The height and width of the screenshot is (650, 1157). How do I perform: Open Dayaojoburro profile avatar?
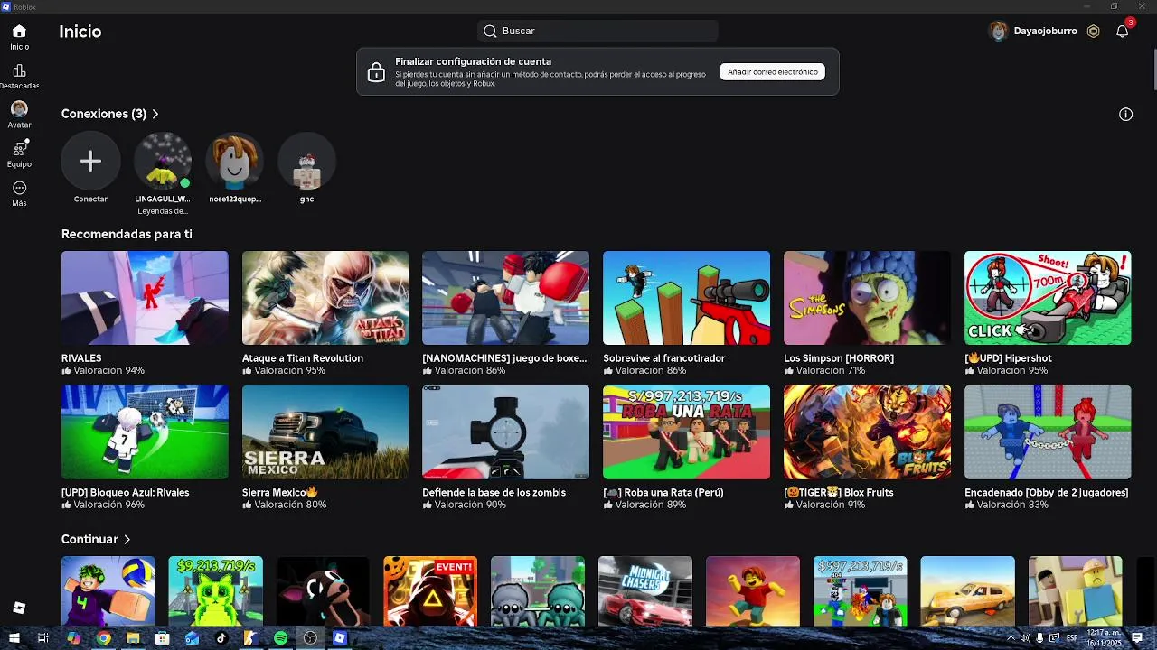point(999,31)
